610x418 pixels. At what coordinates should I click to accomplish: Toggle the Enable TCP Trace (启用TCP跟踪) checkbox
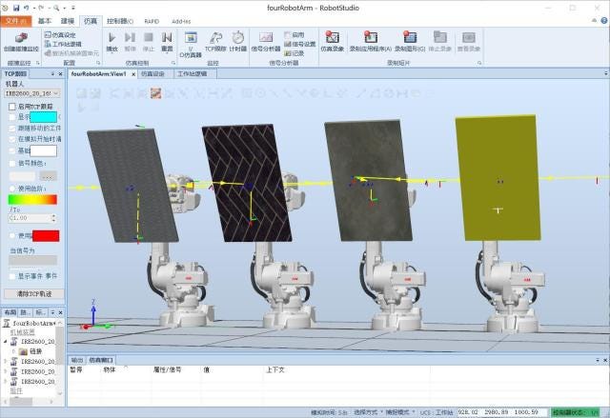(12, 106)
